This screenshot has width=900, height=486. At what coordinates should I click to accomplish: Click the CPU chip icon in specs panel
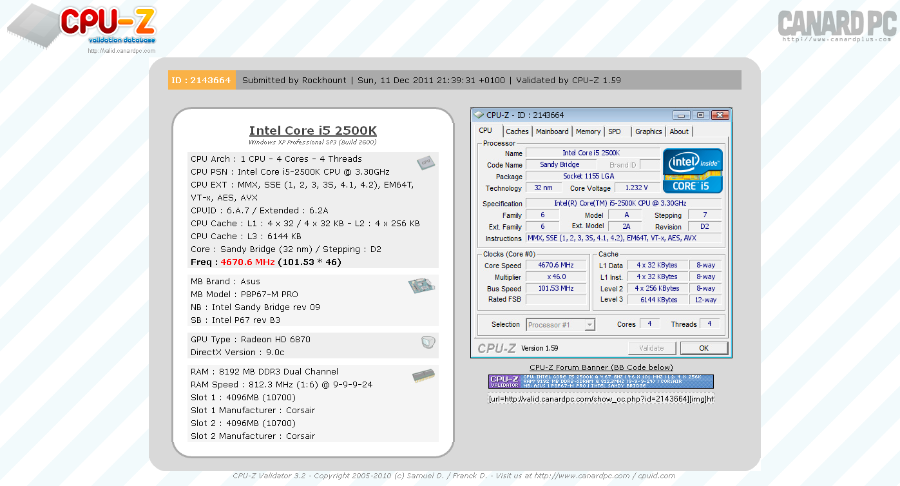(425, 162)
